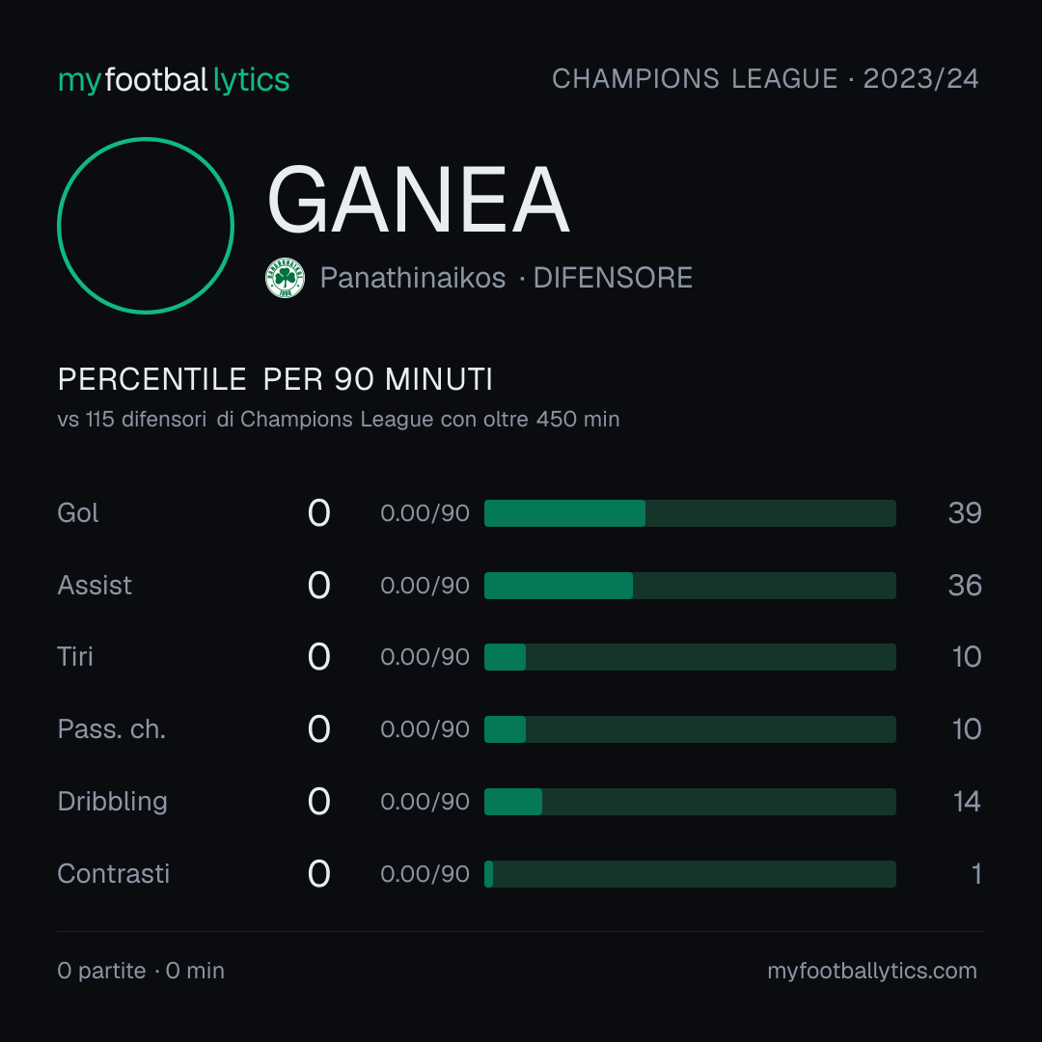Click the Percentile per 90 minuti heading

tap(275, 379)
